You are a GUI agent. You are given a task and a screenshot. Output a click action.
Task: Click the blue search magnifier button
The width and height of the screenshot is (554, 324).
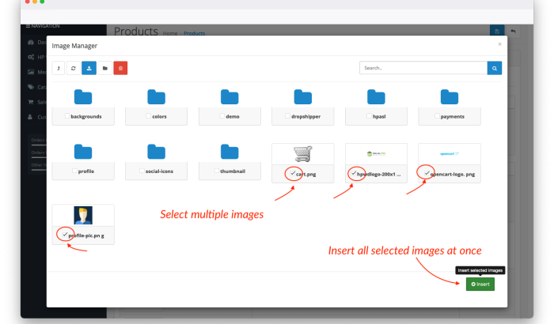pyautogui.click(x=495, y=68)
